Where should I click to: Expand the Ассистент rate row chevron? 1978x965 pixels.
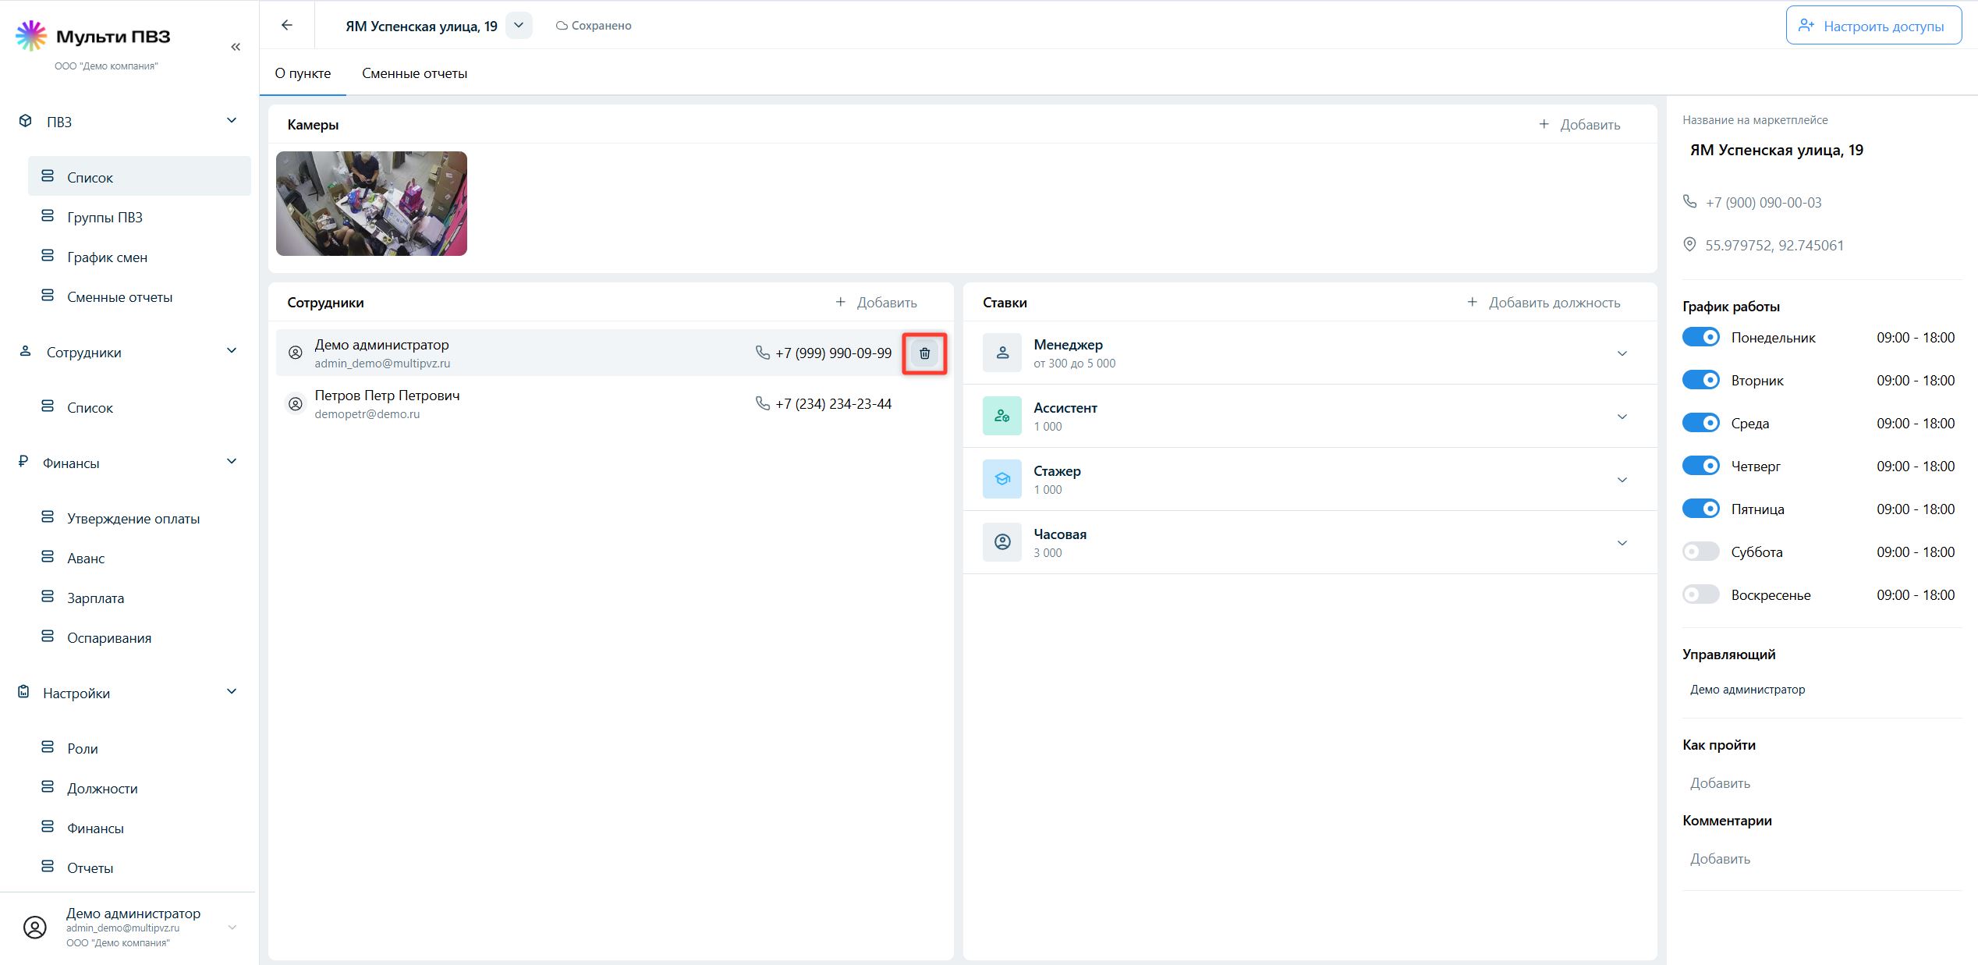(x=1622, y=417)
